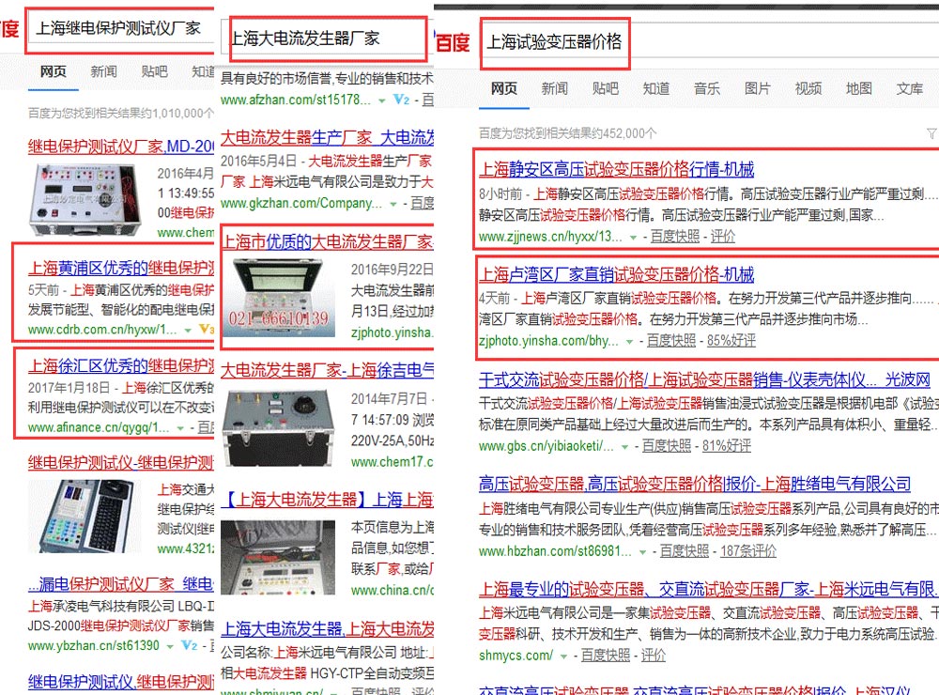The height and width of the screenshot is (695, 939).
Task: Click 评价 link after www.zjnews.cn 百度快照
Action: [x=723, y=237]
